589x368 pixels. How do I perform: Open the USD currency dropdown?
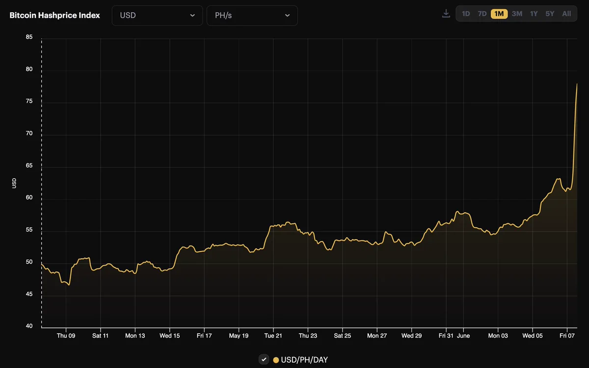pyautogui.click(x=157, y=15)
